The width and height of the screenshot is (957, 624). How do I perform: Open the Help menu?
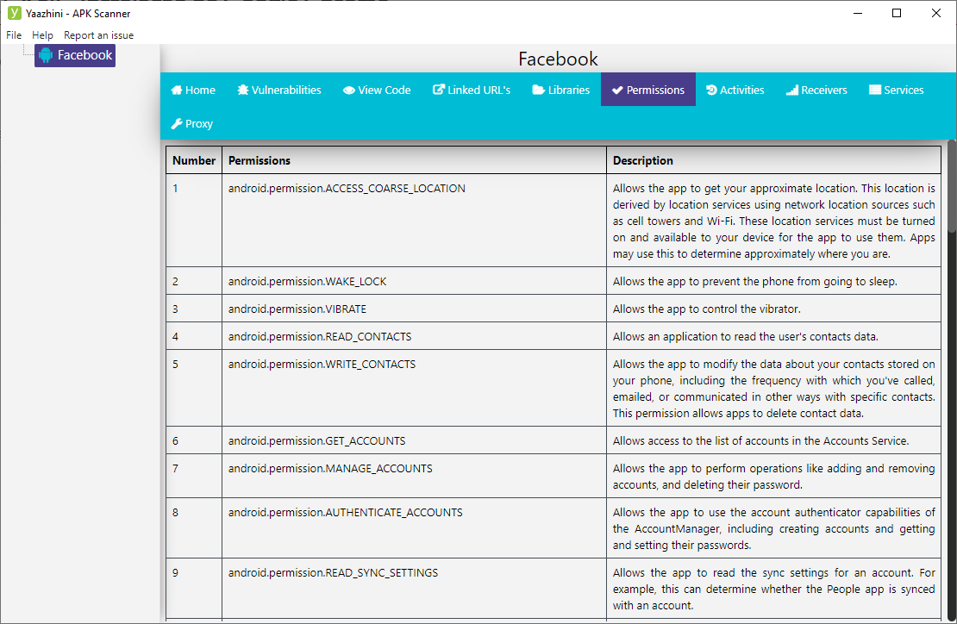click(x=43, y=35)
